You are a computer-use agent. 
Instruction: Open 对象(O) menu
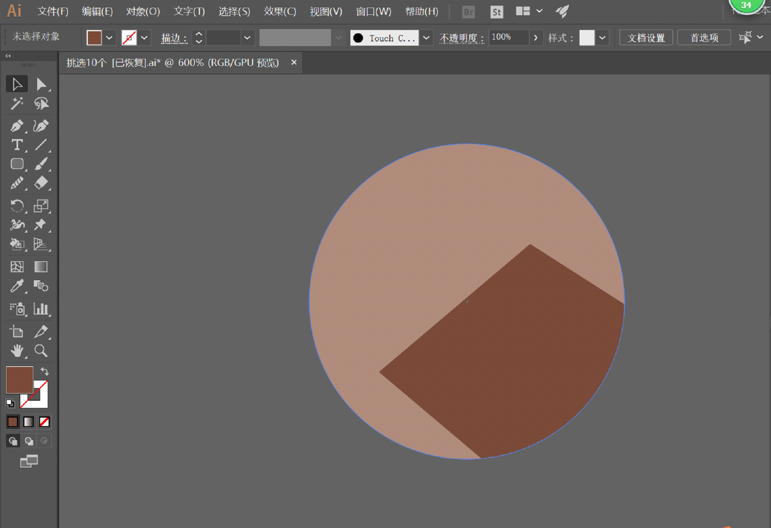tap(143, 11)
